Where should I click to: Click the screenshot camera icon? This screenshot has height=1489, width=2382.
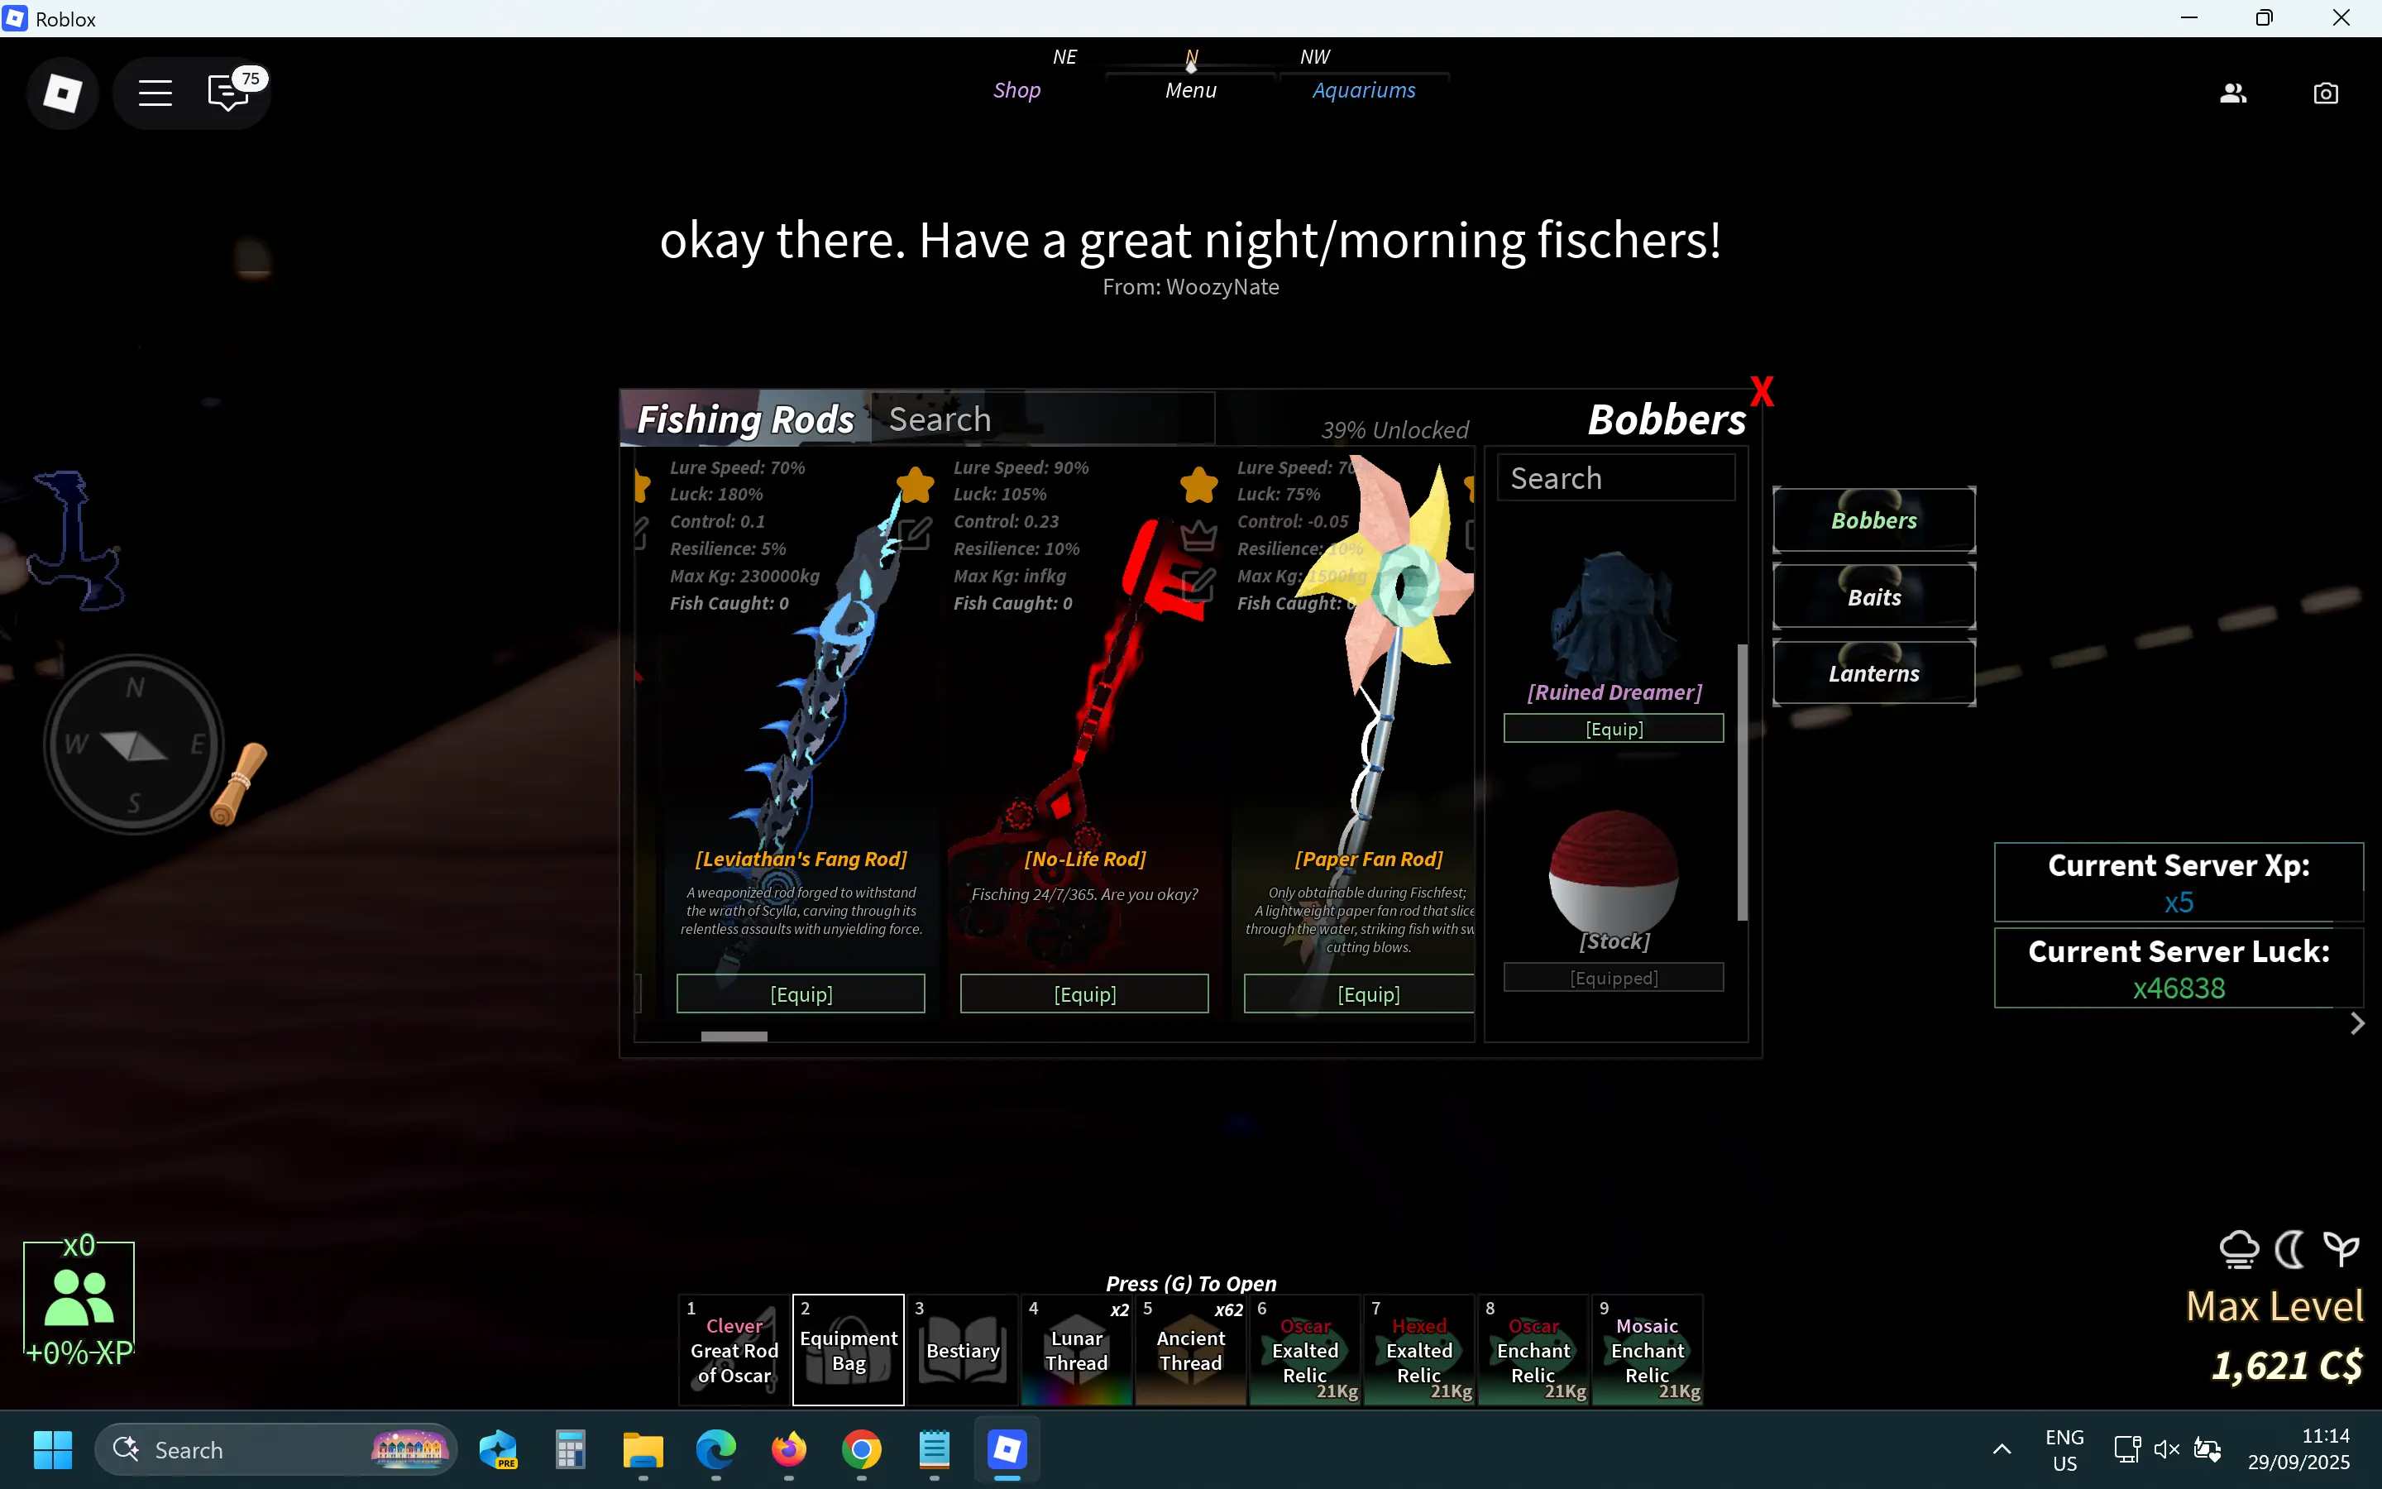[x=2325, y=93]
